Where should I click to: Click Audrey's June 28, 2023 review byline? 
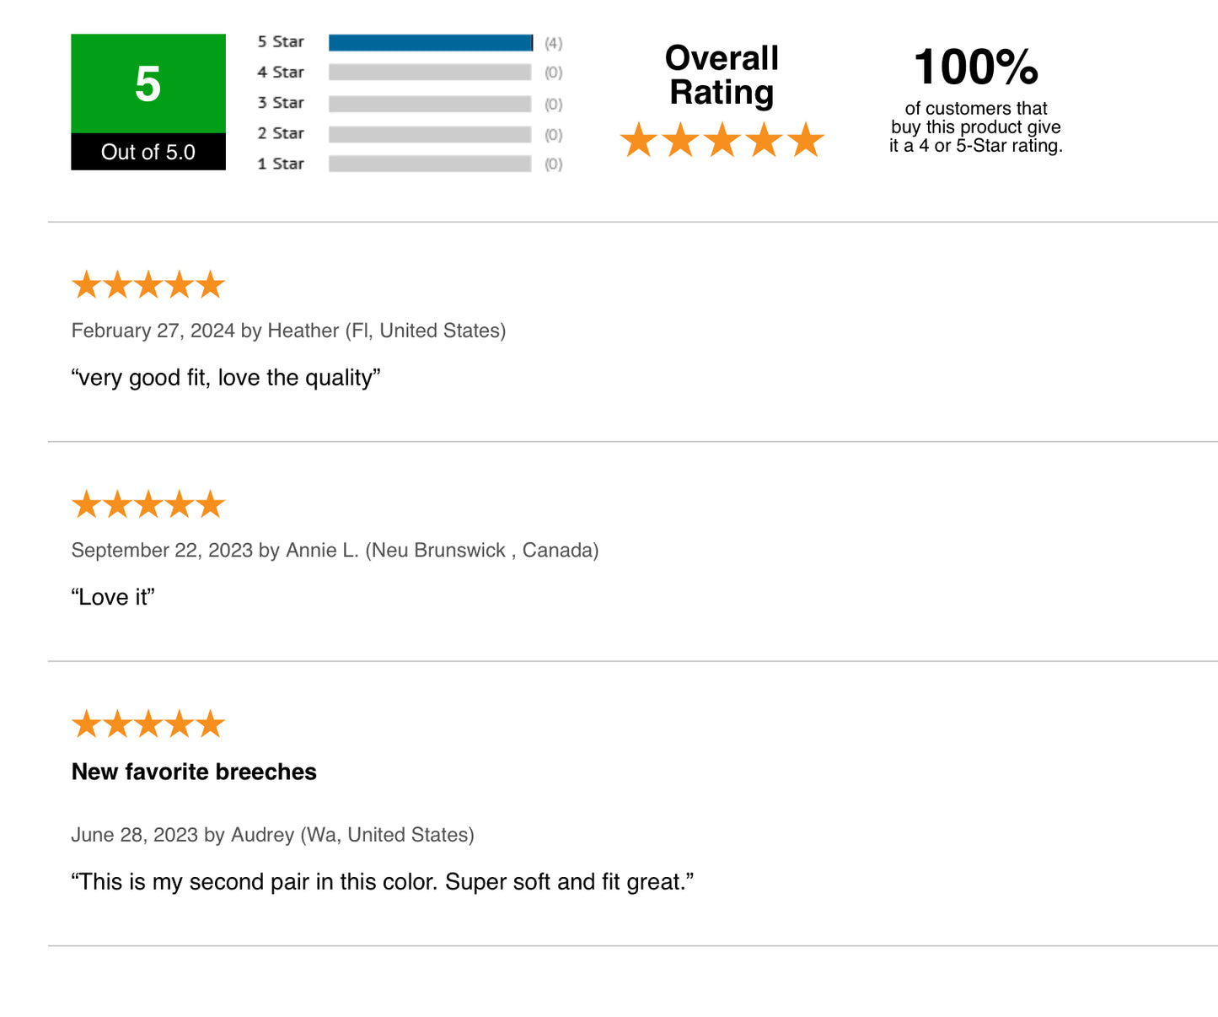tap(272, 835)
